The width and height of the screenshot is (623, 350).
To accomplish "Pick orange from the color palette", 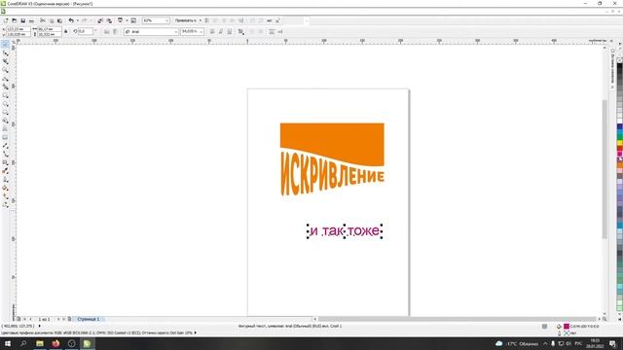I will pos(619,164).
